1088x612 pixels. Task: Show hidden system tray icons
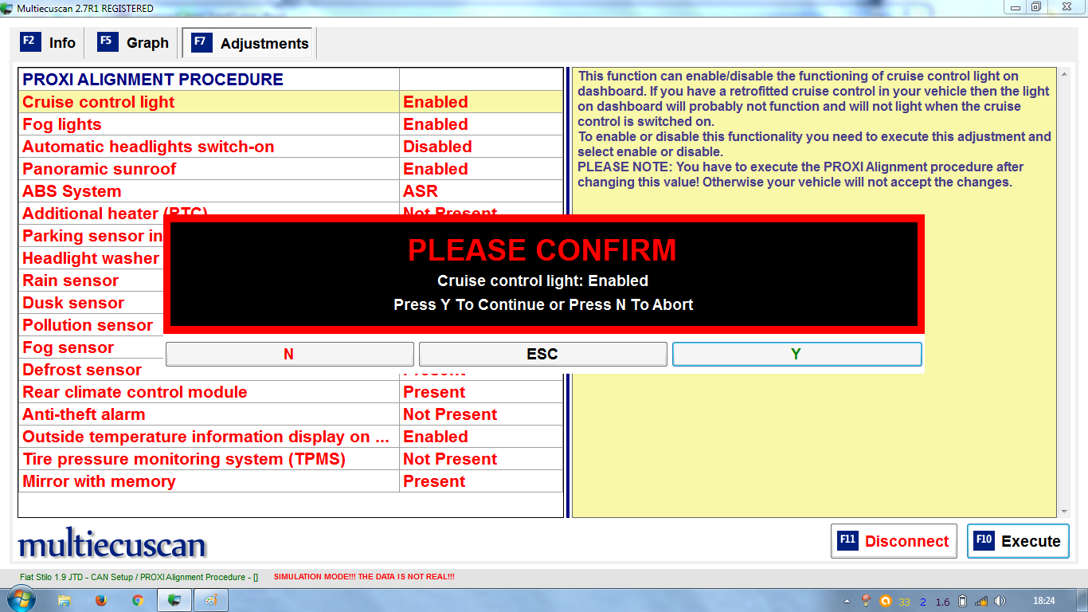point(849,601)
